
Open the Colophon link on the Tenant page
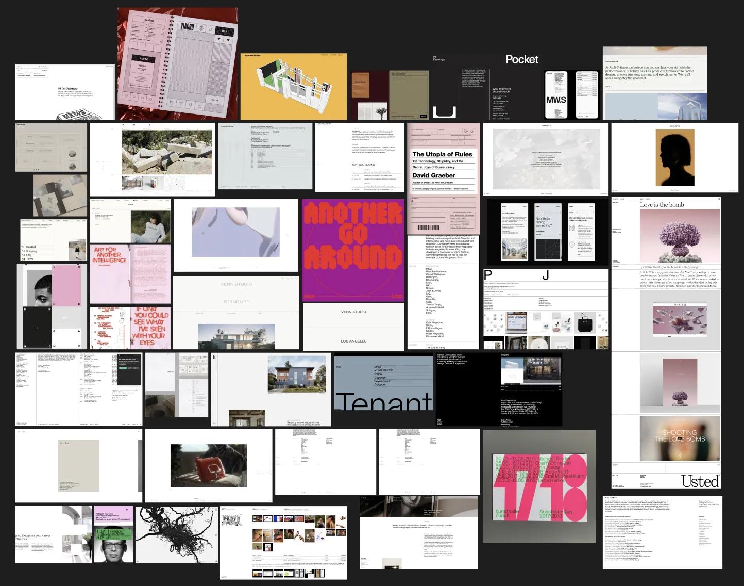tap(380, 385)
